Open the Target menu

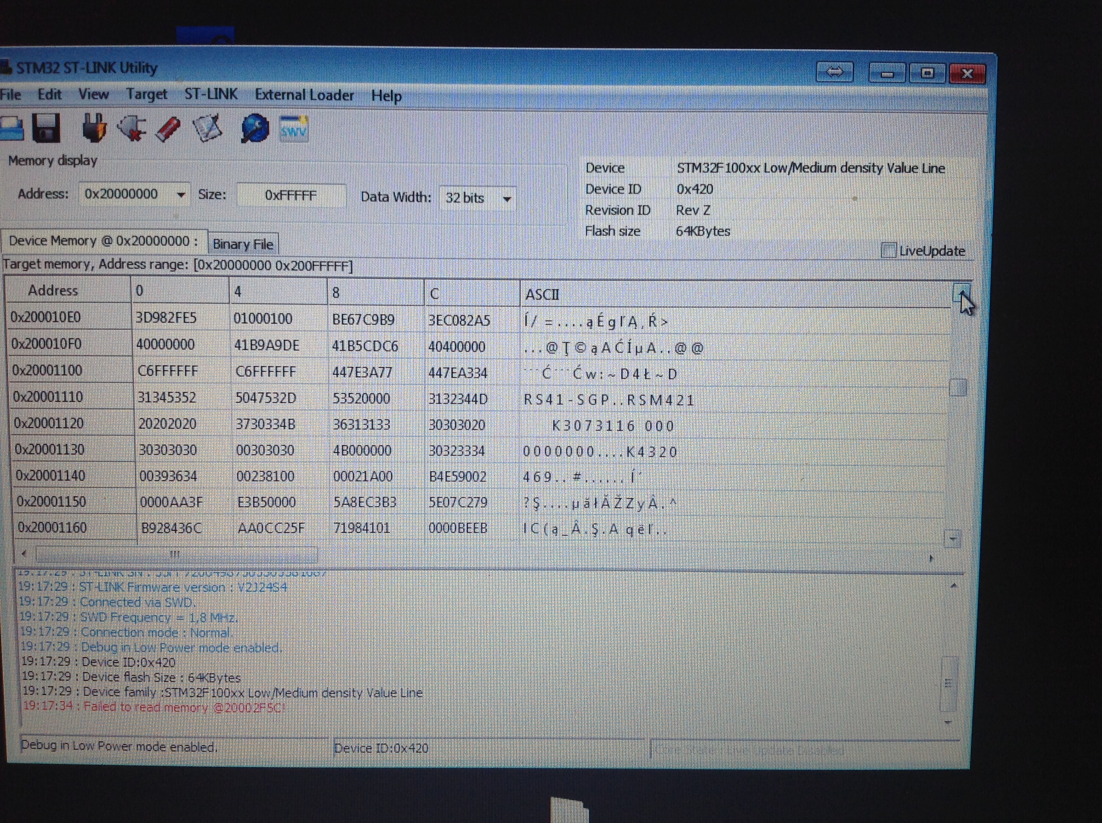[x=147, y=94]
